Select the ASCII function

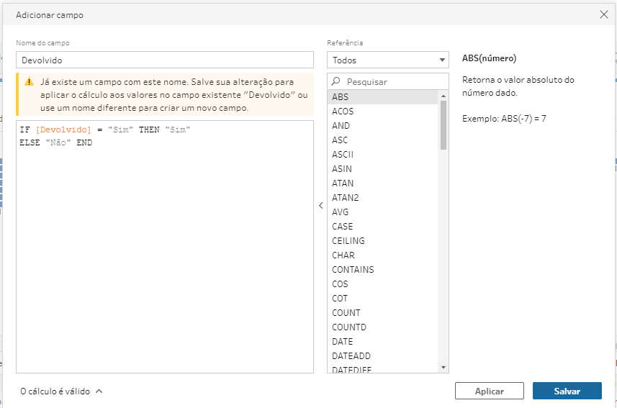click(x=382, y=154)
